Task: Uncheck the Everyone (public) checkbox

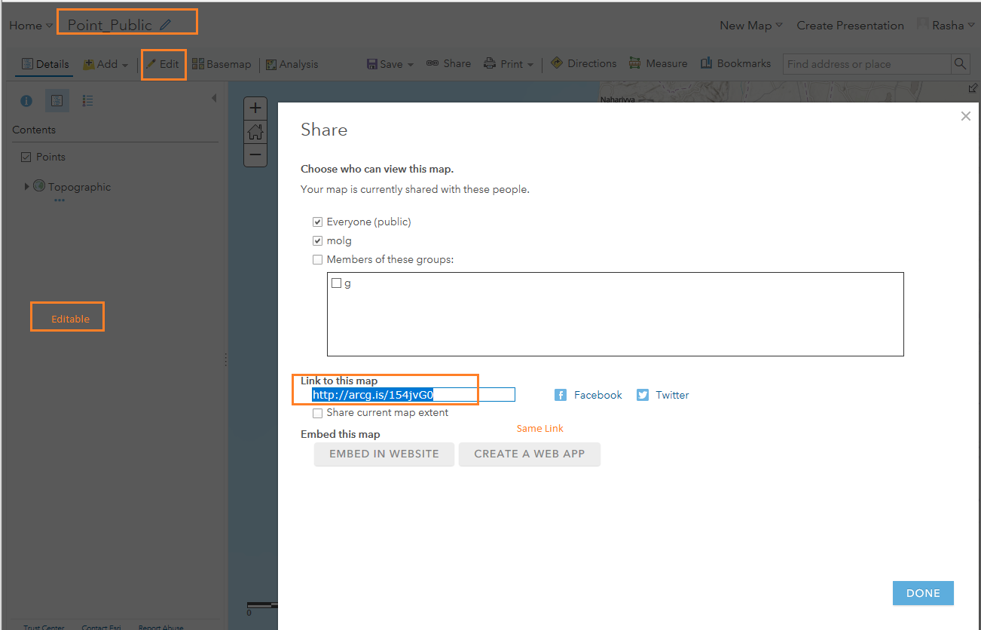Action: [x=318, y=222]
